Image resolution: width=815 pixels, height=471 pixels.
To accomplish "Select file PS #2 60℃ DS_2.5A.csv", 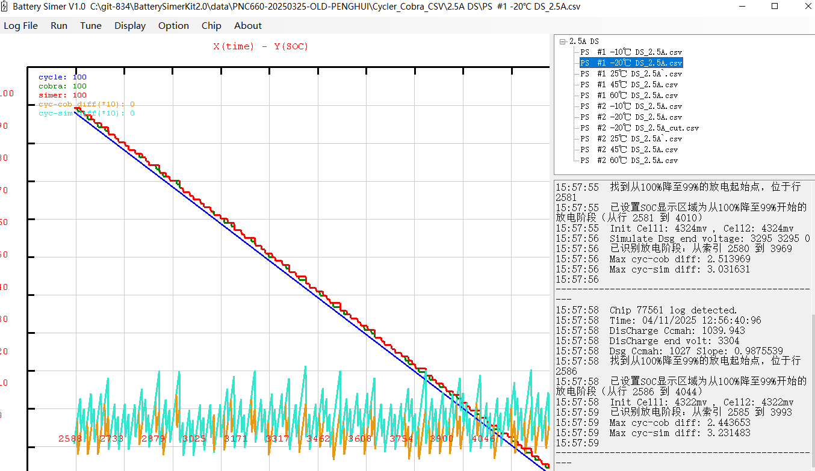I will [629, 160].
